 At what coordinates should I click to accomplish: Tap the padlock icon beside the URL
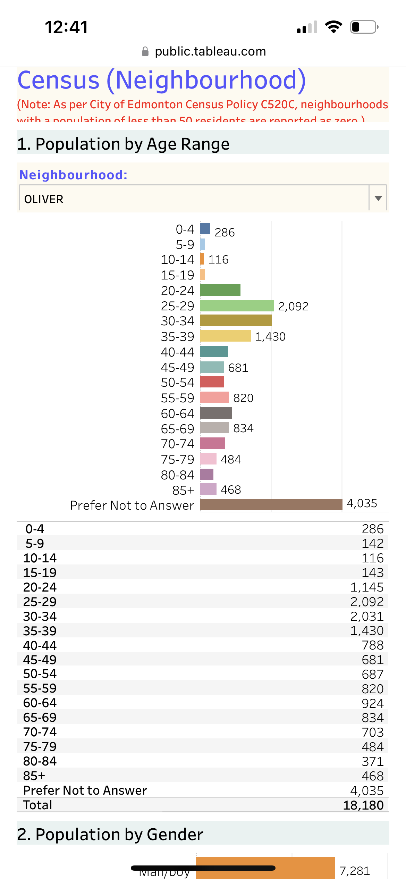pos(145,52)
